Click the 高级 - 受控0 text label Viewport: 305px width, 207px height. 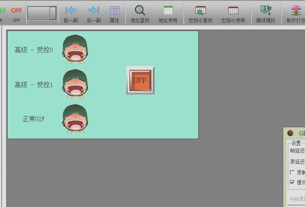point(34,50)
